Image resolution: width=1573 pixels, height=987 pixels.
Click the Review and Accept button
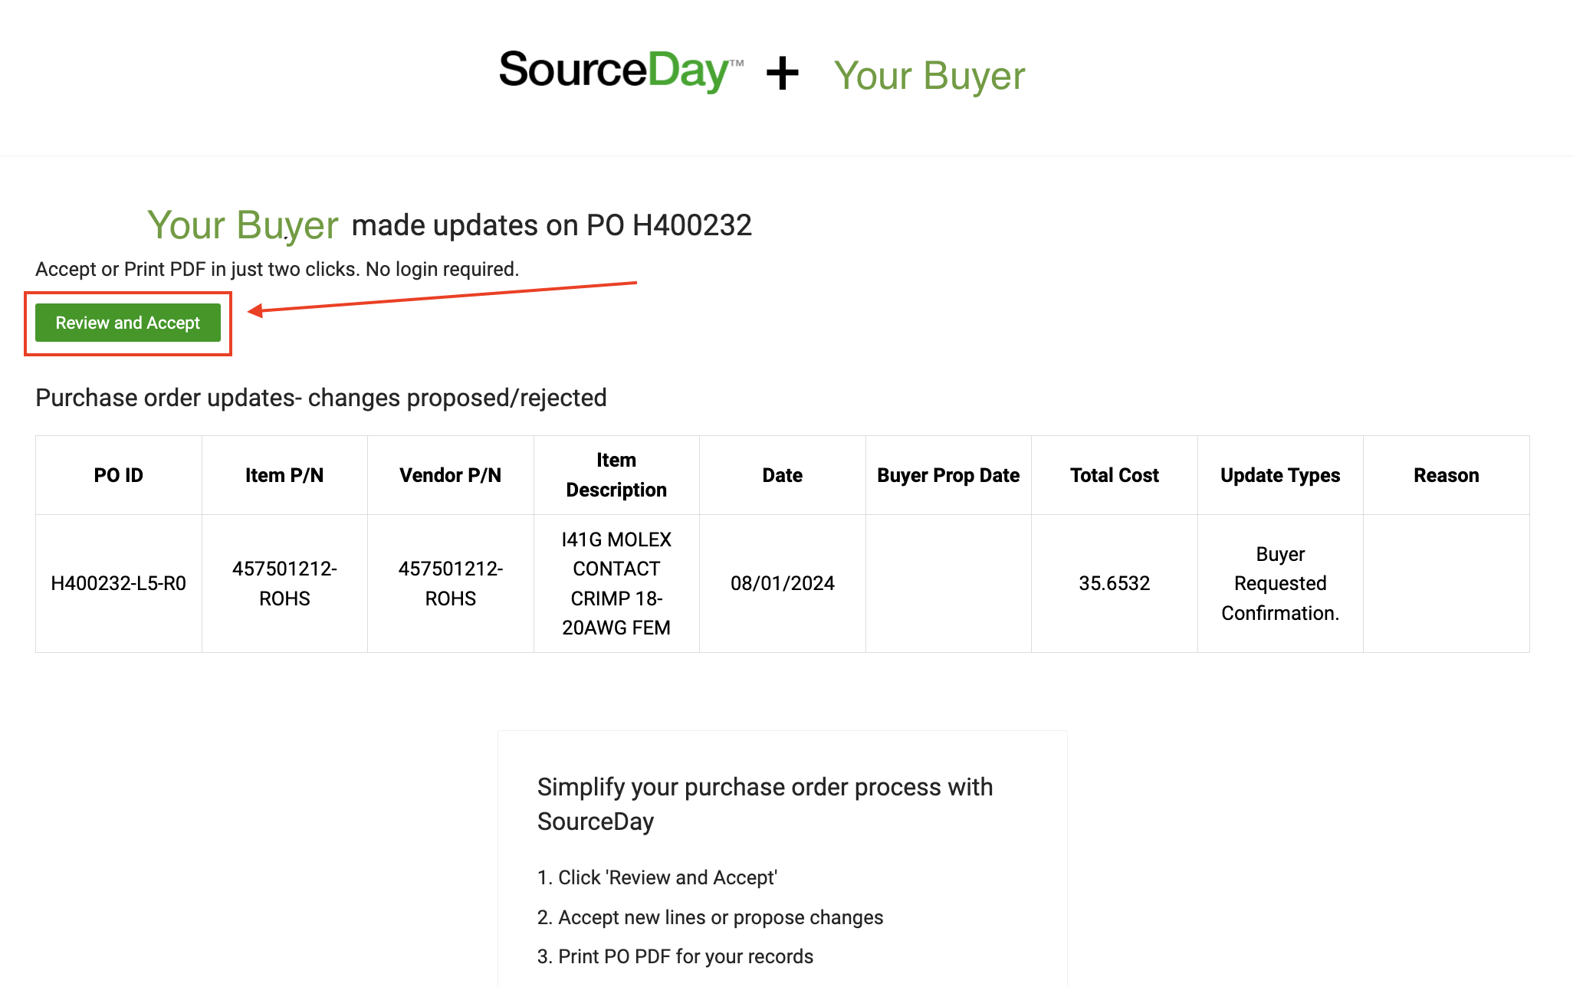click(128, 323)
